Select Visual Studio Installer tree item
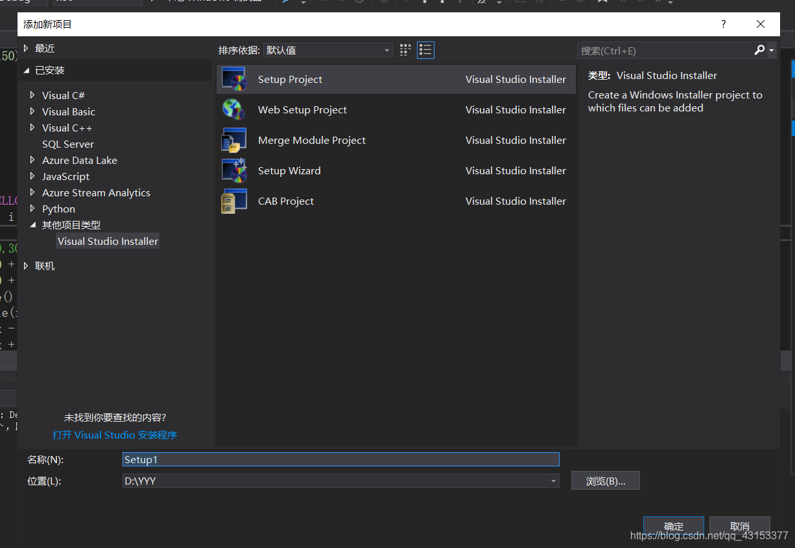 (108, 241)
